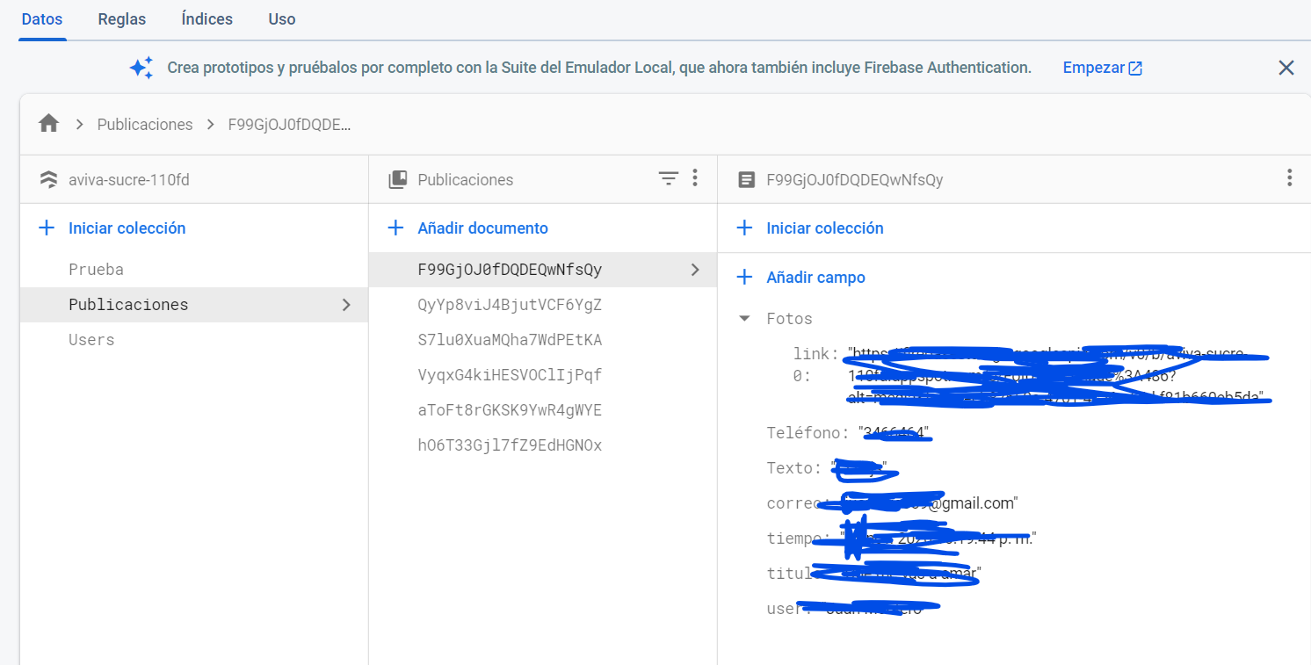The image size is (1311, 665).
Task: Switch to the Índices tab
Action: pyautogui.click(x=206, y=18)
